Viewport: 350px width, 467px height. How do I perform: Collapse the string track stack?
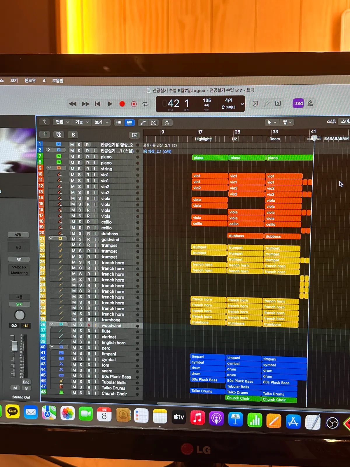point(50,168)
